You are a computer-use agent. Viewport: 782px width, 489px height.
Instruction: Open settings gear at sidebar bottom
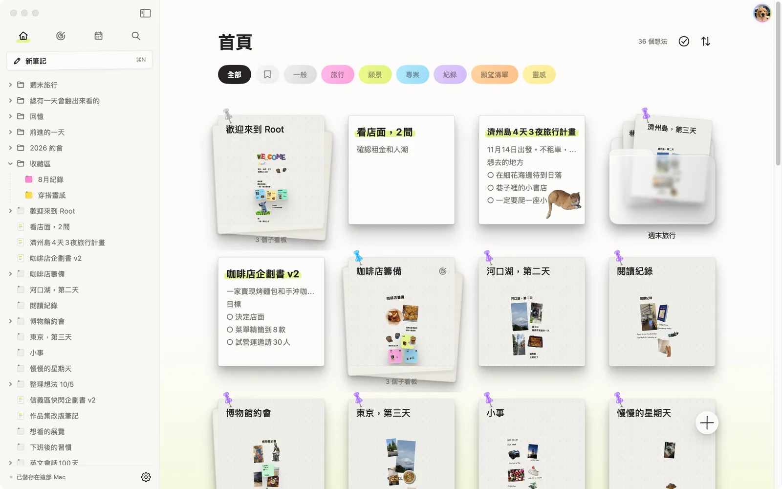click(x=146, y=477)
